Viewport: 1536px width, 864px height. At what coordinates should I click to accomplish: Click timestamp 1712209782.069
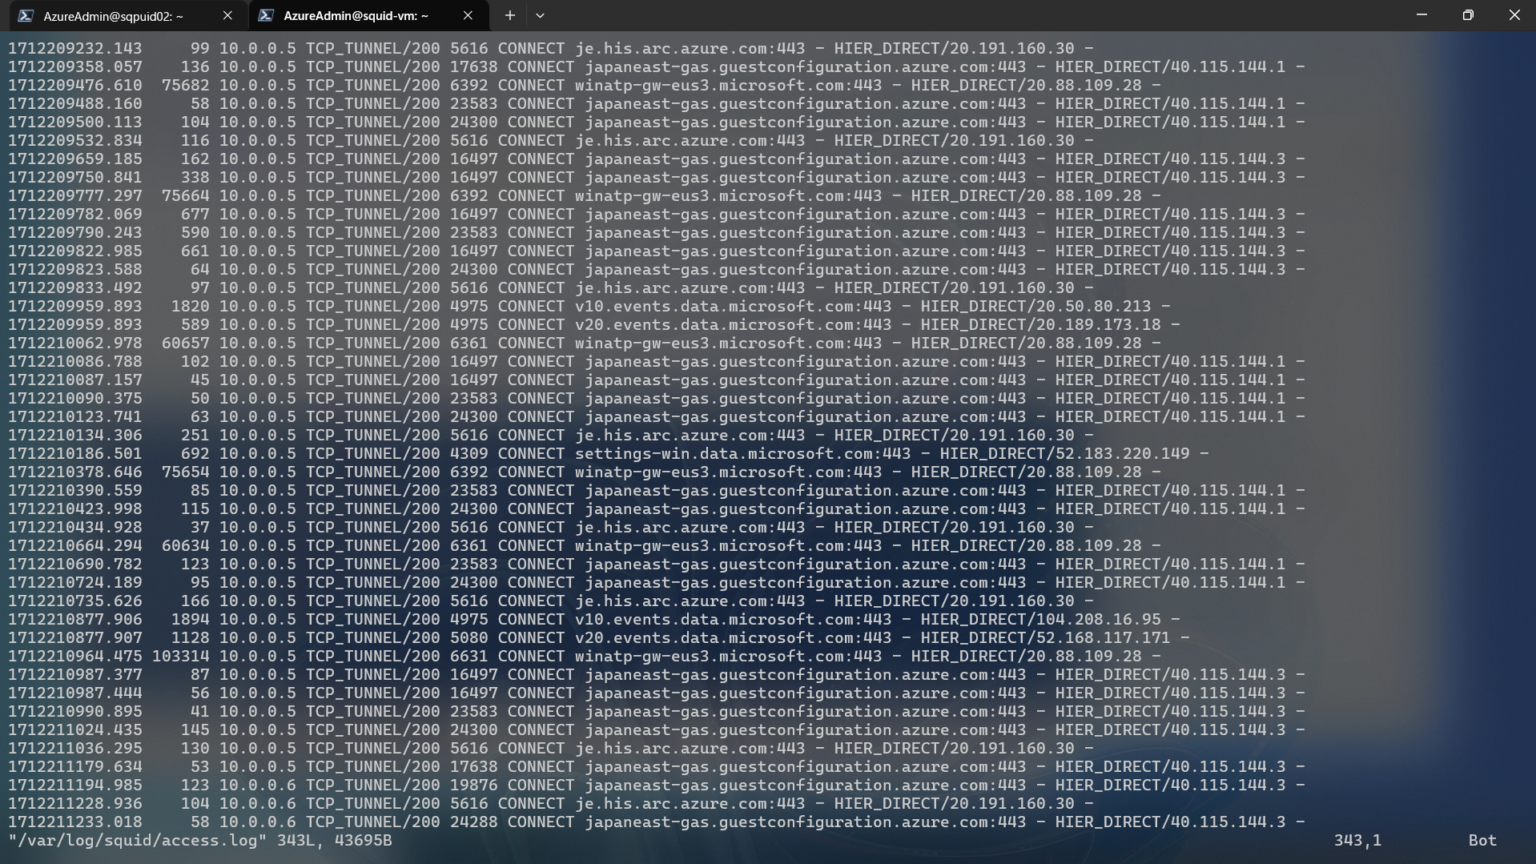[75, 215]
